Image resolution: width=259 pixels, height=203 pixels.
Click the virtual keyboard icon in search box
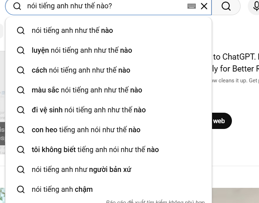(x=192, y=6)
